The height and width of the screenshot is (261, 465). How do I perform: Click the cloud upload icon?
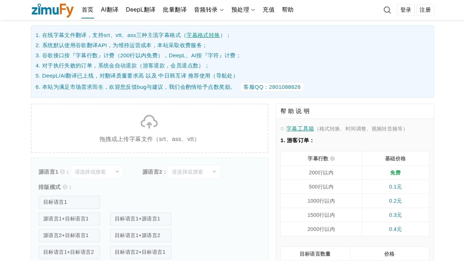pyautogui.click(x=149, y=122)
